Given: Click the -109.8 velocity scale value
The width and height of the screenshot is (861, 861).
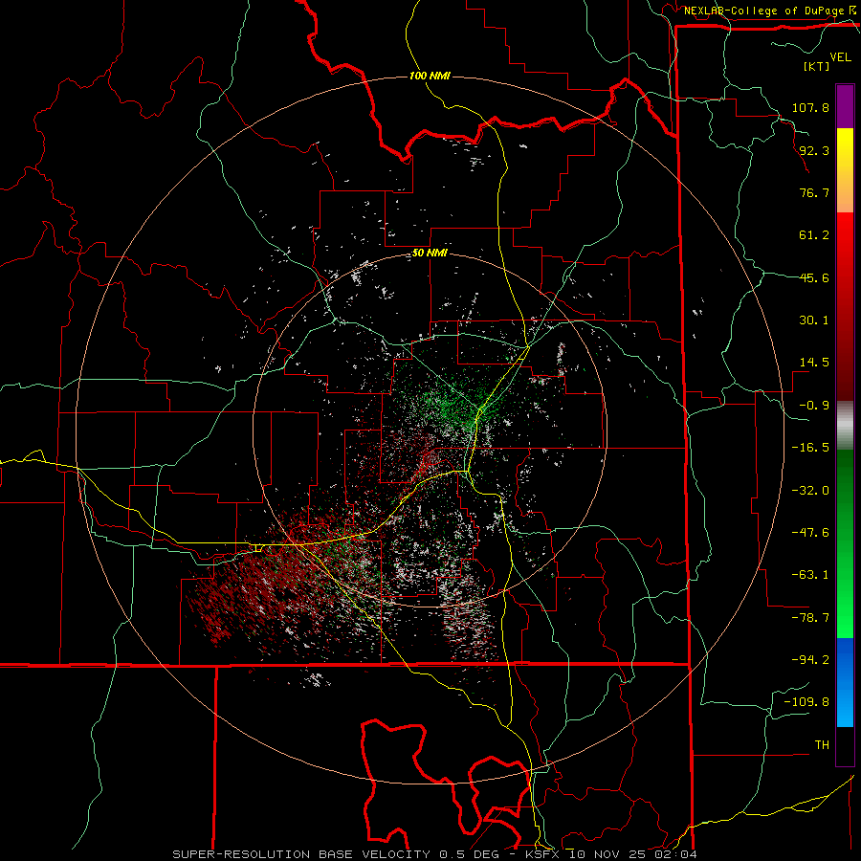Looking at the screenshot, I should point(806,702).
